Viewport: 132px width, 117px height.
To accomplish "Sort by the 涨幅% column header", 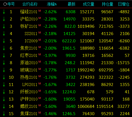I will (52, 4).
